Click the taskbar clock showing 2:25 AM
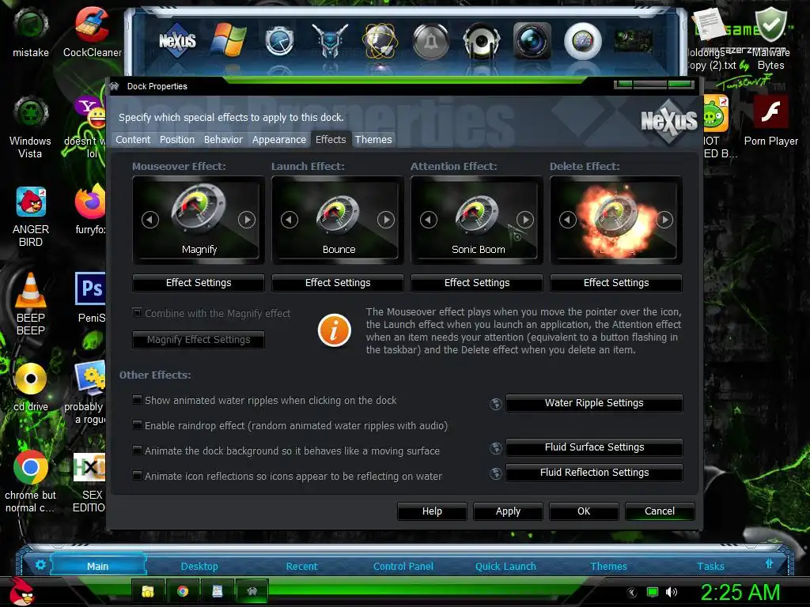This screenshot has width=810, height=607. 740,593
